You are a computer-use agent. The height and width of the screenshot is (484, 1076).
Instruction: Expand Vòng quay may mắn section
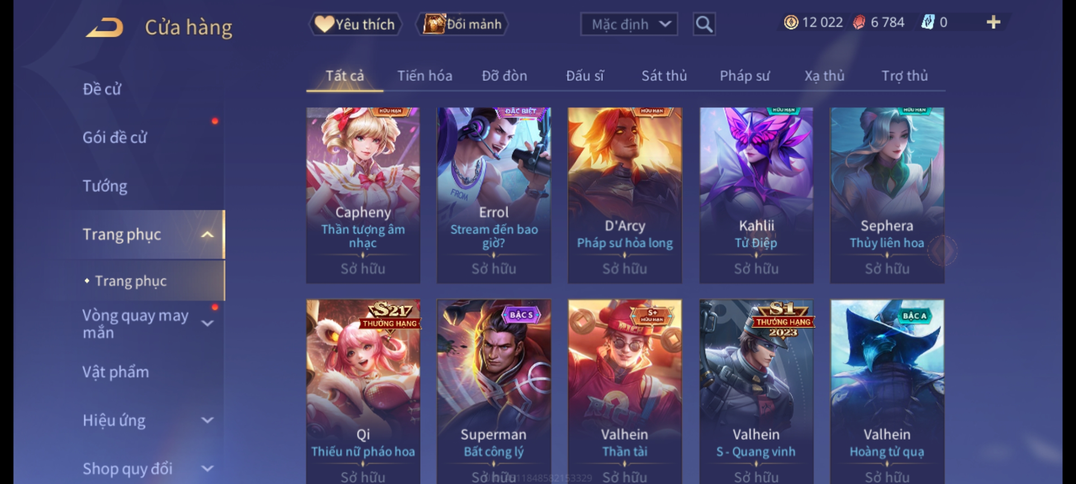[x=207, y=323]
